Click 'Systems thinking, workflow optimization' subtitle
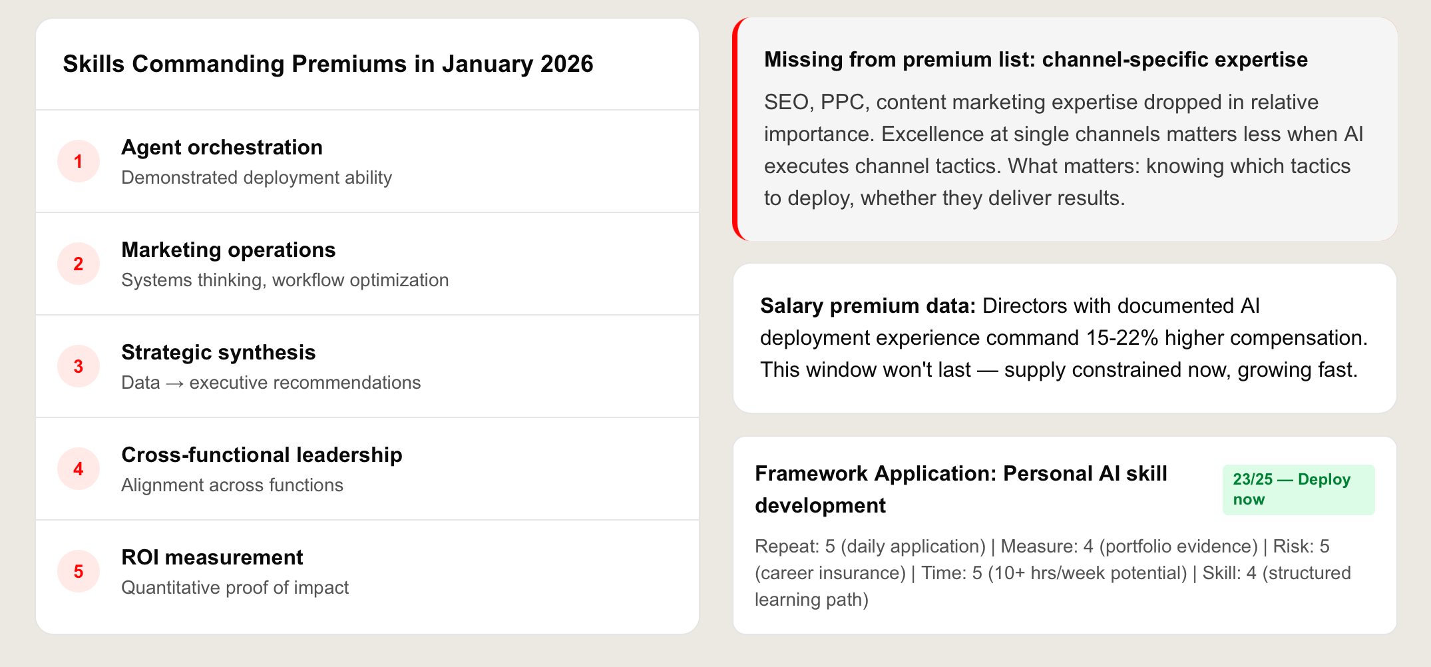The image size is (1431, 667). (x=285, y=280)
